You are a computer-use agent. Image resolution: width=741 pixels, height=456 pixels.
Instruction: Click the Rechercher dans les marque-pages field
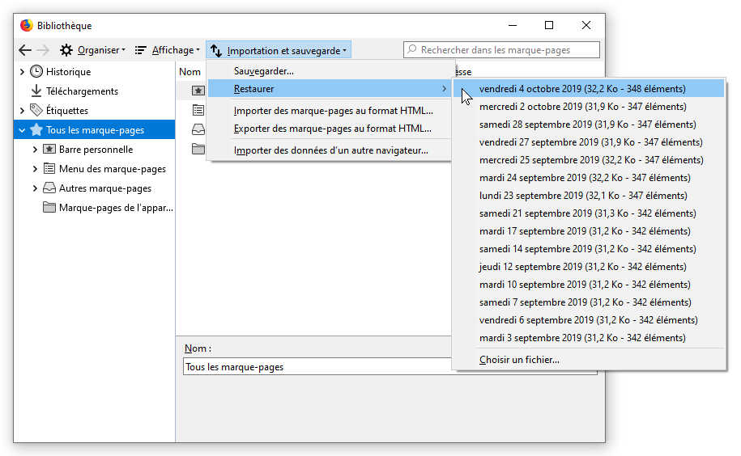click(501, 49)
